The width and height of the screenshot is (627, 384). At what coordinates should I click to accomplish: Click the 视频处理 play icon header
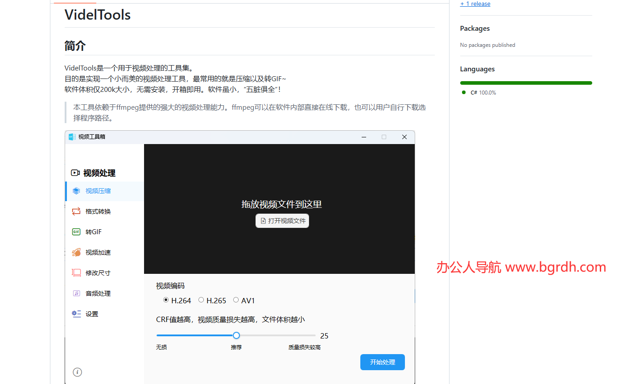[x=75, y=173]
